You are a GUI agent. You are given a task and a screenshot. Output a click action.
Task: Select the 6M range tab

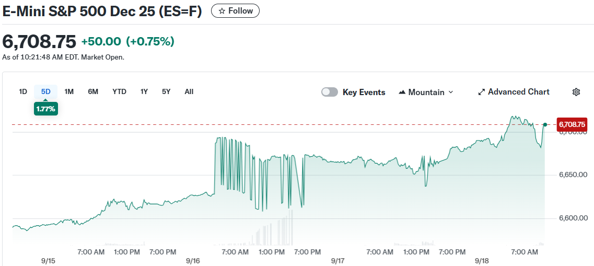pyautogui.click(x=93, y=91)
